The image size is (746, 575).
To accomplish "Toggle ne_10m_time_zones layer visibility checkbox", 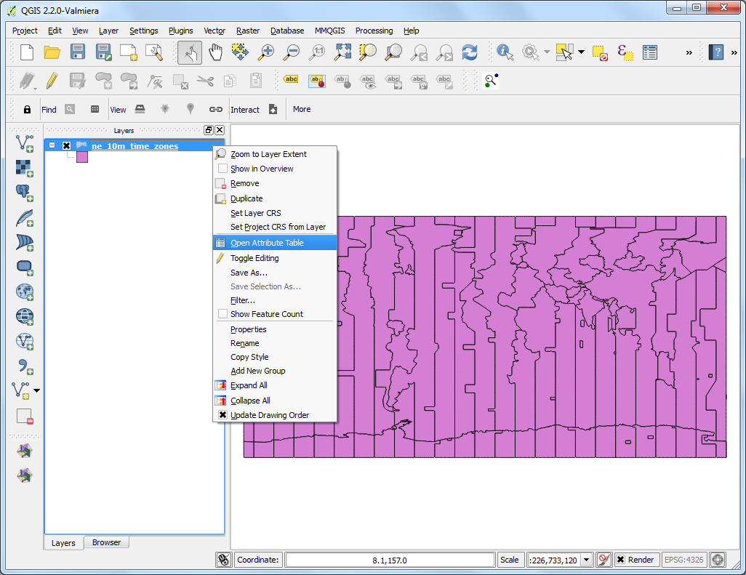I will pyautogui.click(x=67, y=146).
